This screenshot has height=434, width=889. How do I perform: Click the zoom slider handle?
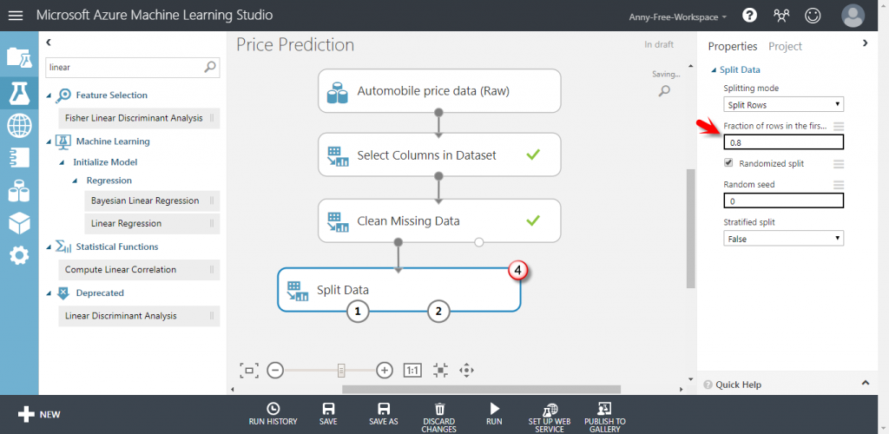[x=341, y=371]
